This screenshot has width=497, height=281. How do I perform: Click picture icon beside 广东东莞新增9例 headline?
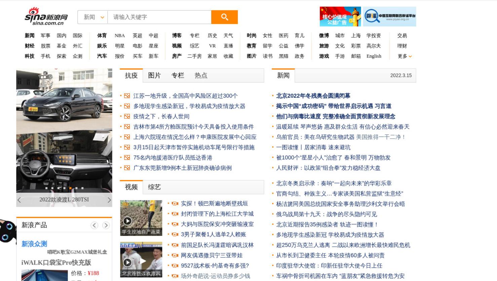(127, 168)
